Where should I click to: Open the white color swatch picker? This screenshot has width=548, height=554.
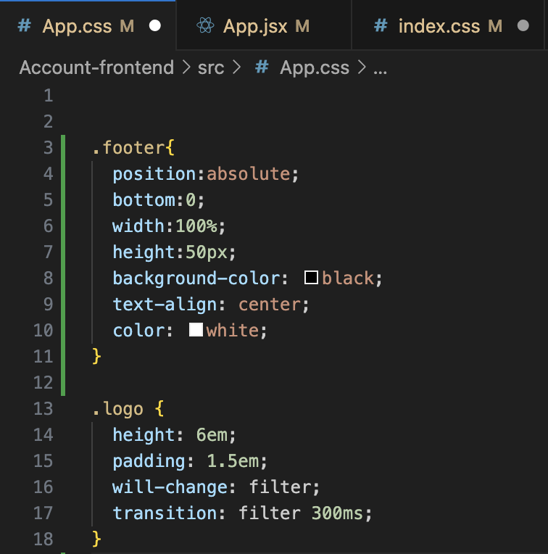point(196,331)
